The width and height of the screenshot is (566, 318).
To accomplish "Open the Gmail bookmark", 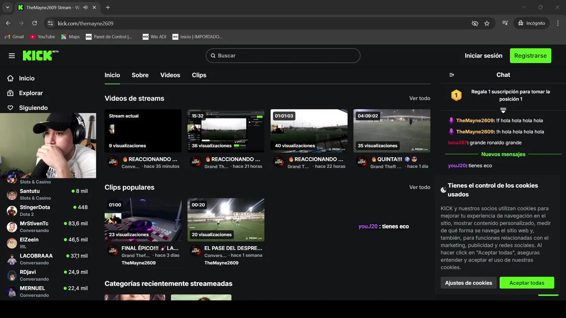I will pyautogui.click(x=14, y=37).
